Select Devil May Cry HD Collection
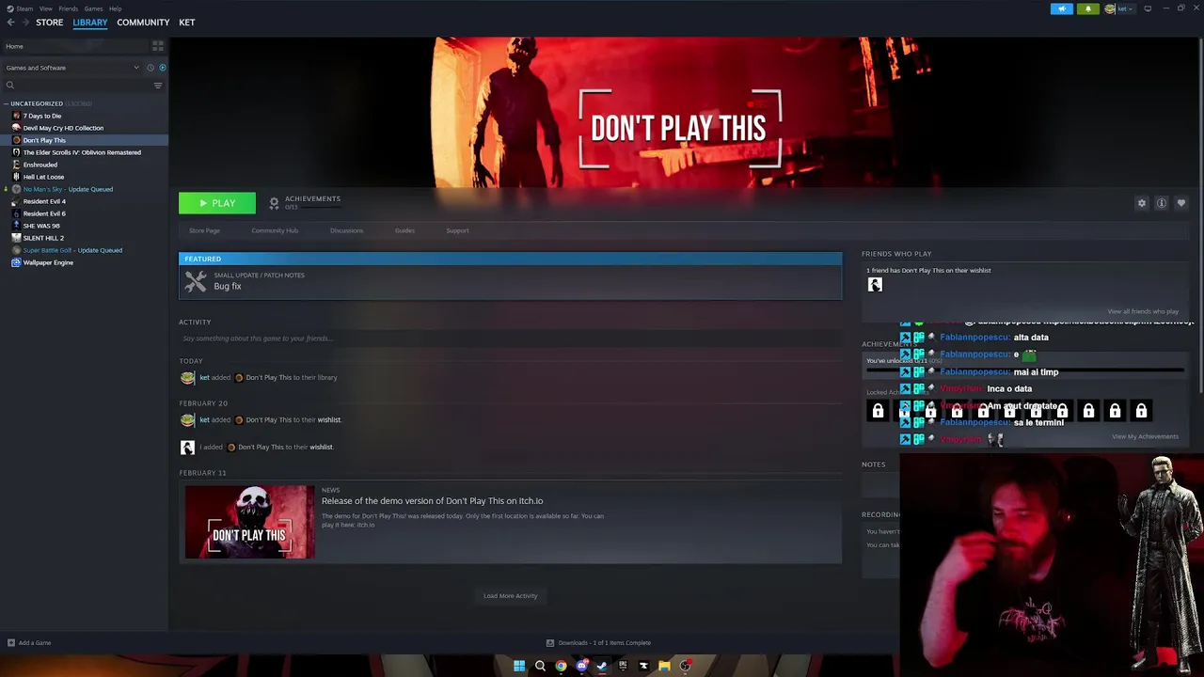Image resolution: width=1204 pixels, height=677 pixels. (63, 128)
